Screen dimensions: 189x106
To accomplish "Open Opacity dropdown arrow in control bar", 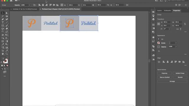I will (x=29, y=5).
